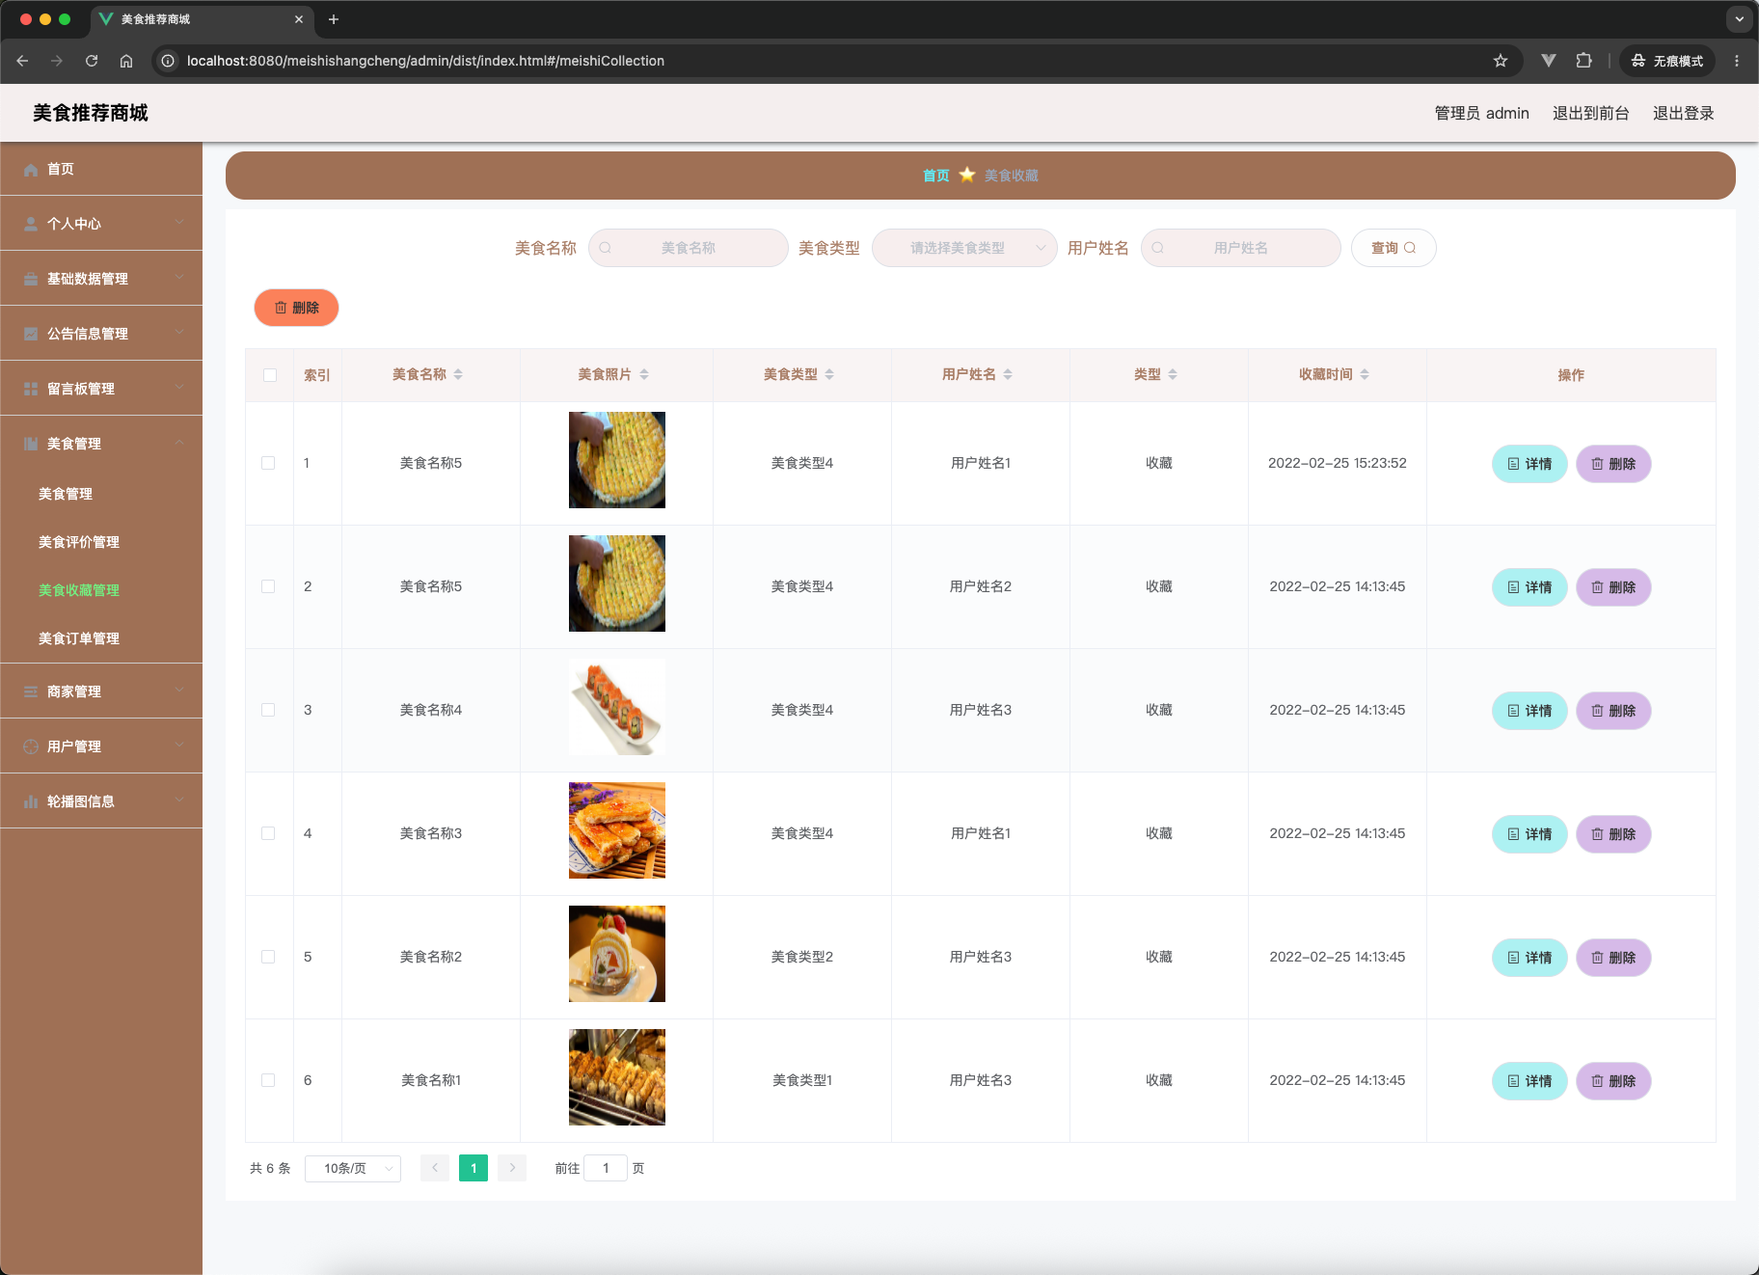Screen dimensions: 1759x1275
Task: Sort the 用户姓名 column
Action: click(1008, 374)
